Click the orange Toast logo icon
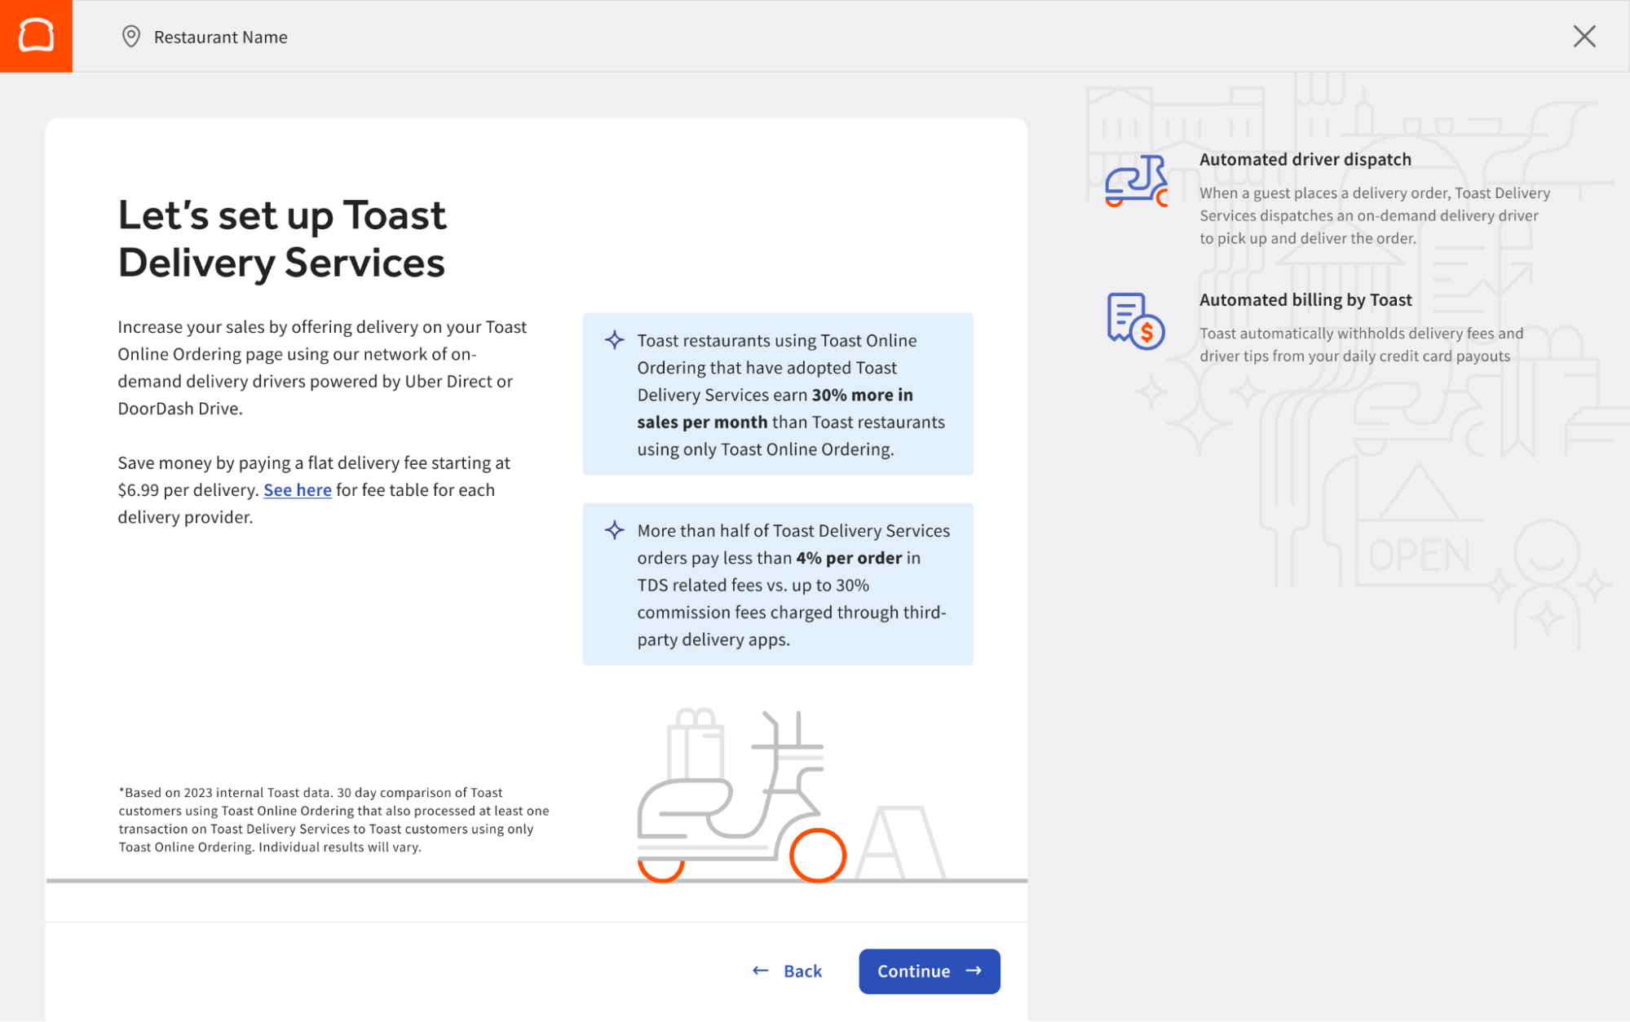Viewport: 1630px width, 1022px height. 36,36
